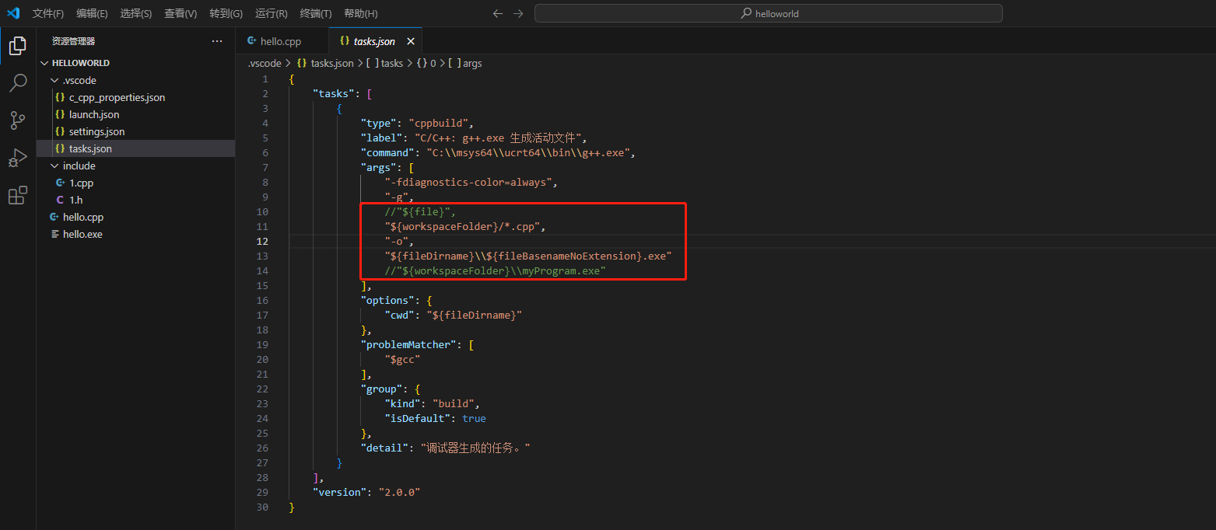1216x530 pixels.
Task: Open the 转到(G) menu
Action: (x=226, y=13)
